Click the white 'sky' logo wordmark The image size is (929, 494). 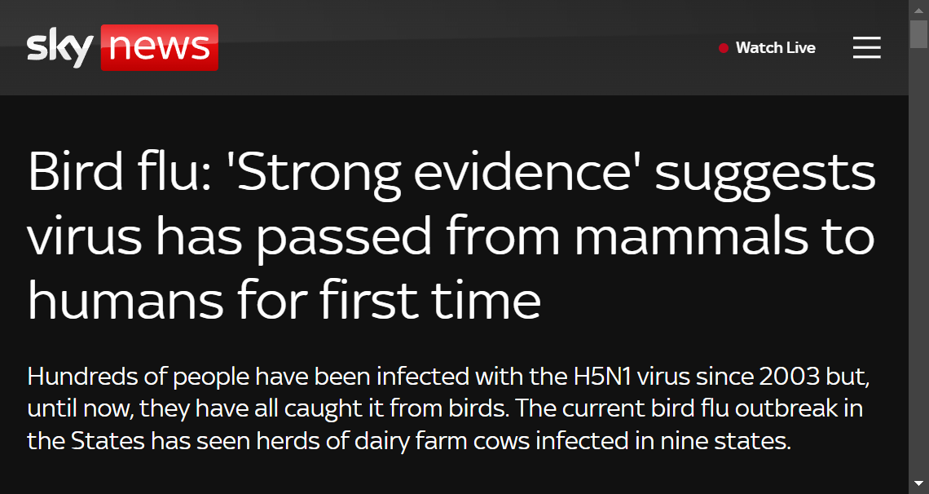coord(60,49)
